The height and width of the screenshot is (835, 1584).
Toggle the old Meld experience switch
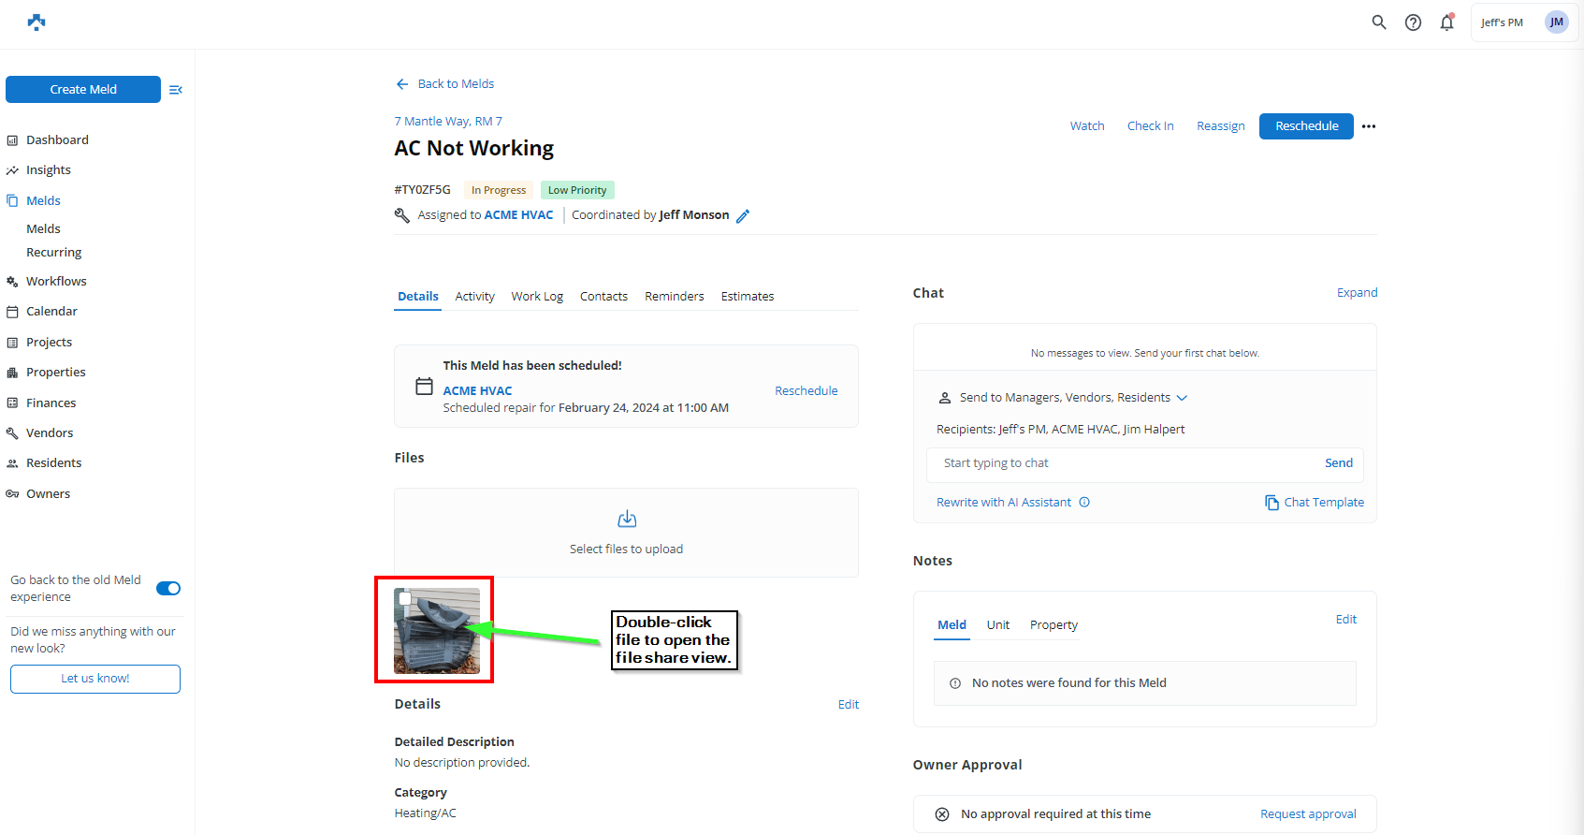point(168,589)
